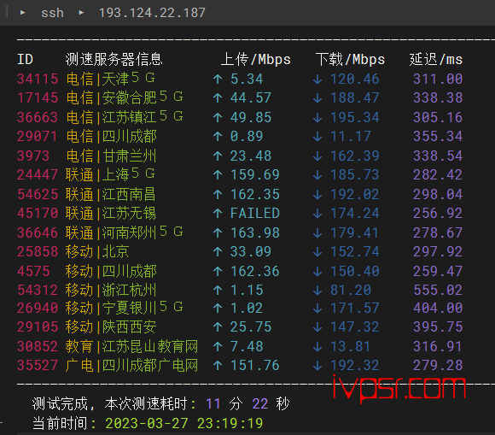Select server ID 34115
Screen dimensions: 495x435
(38, 79)
